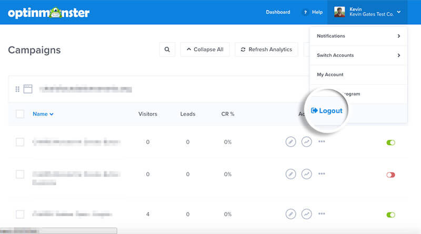Choose Logout from the user menu
The image size is (421, 234).
coord(327,110)
